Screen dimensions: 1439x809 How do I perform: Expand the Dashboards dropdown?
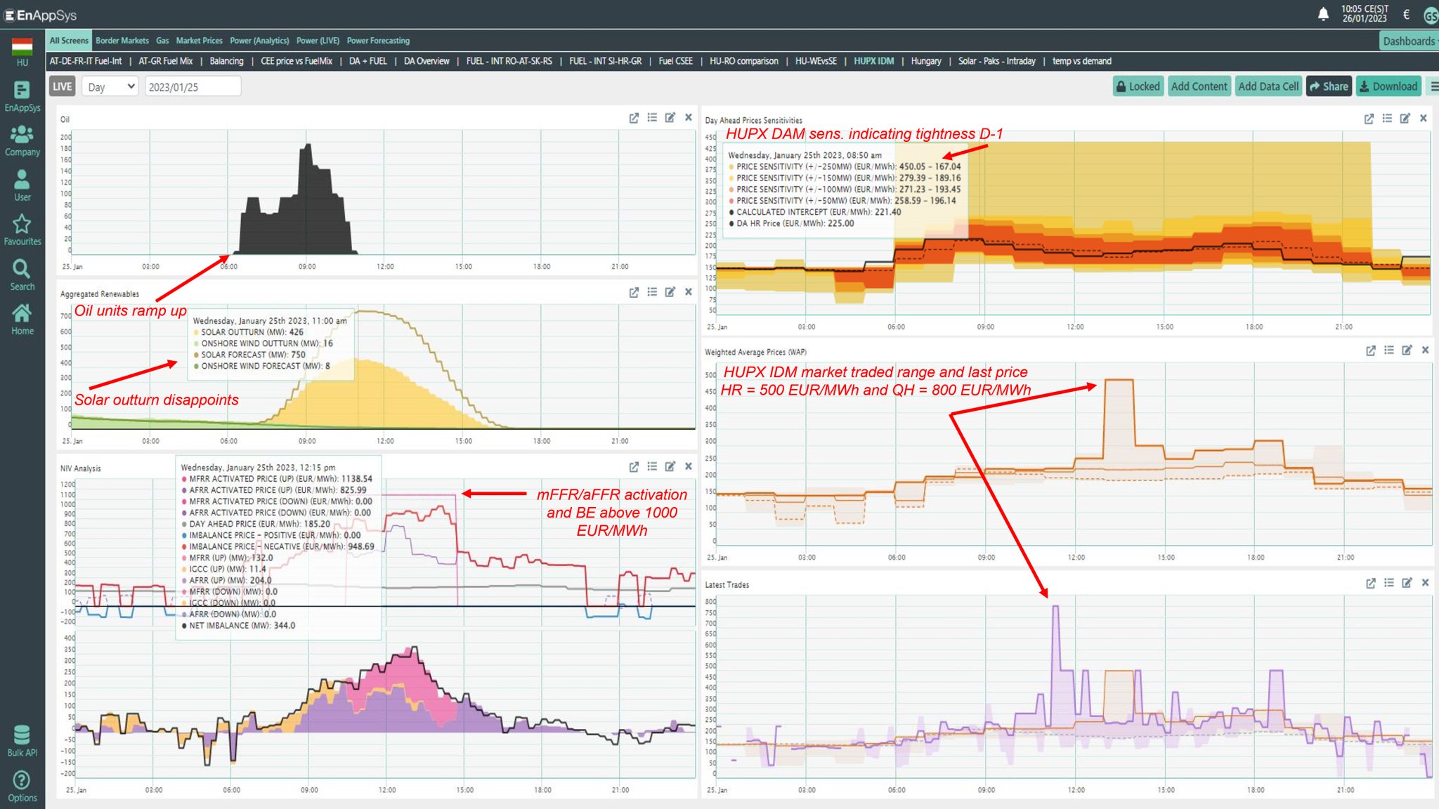[x=1409, y=41]
